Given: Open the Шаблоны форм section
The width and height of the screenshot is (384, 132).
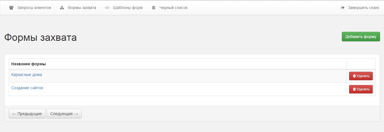Looking at the screenshot, I should pos(128,8).
